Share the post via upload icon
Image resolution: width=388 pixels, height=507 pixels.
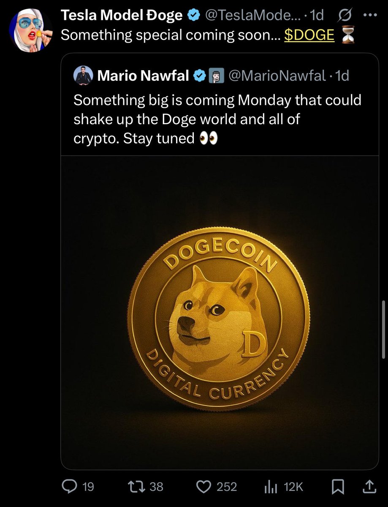point(369,487)
